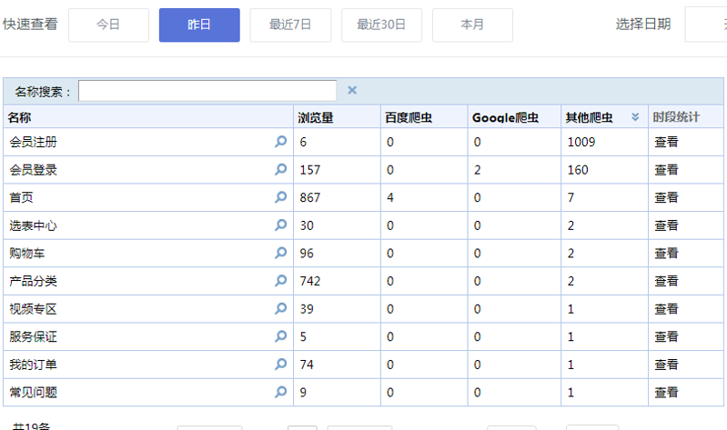Sort by the 浏览量 column header

click(x=337, y=116)
